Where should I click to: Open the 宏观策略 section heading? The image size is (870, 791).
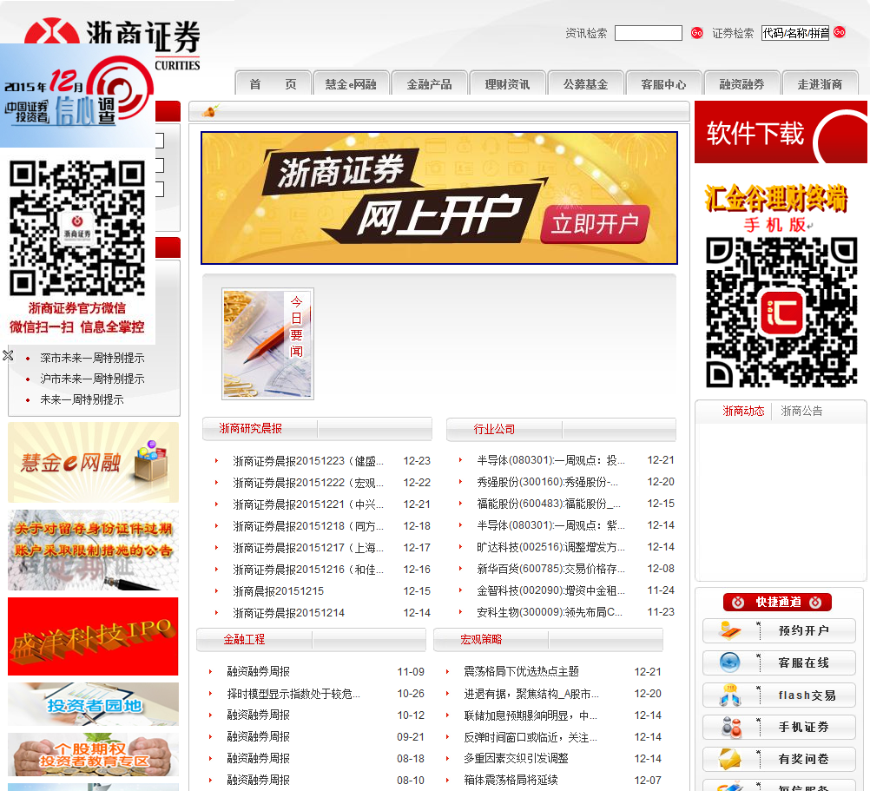(x=480, y=640)
